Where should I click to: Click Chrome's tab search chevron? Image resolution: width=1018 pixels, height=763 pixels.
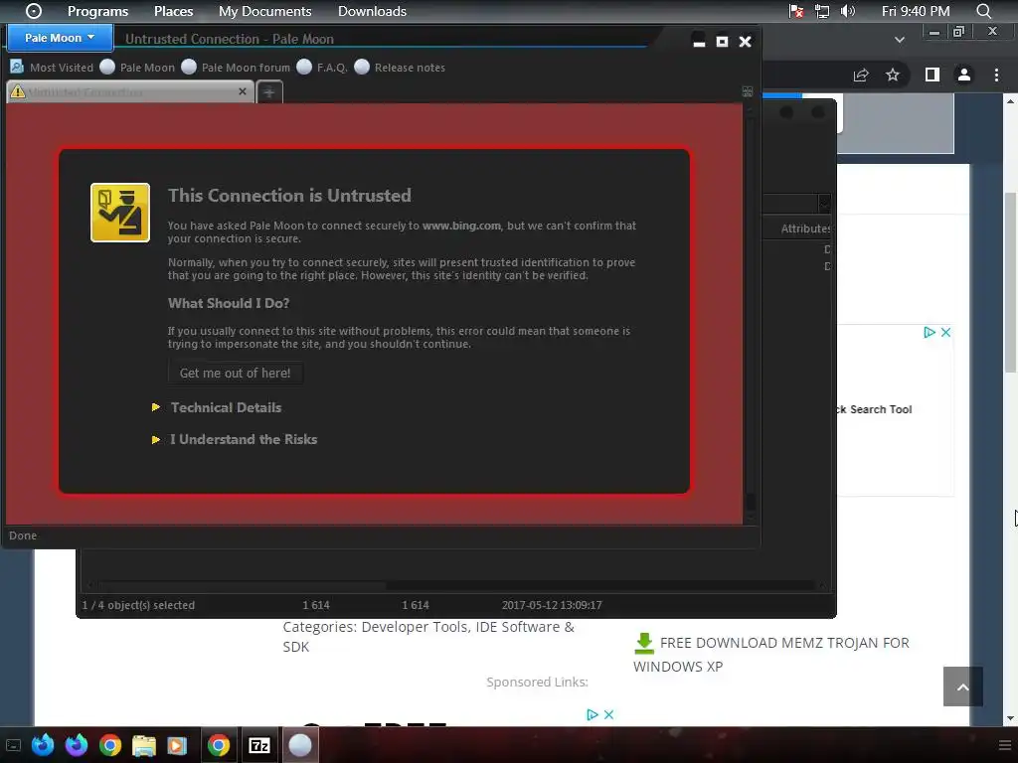(x=899, y=40)
